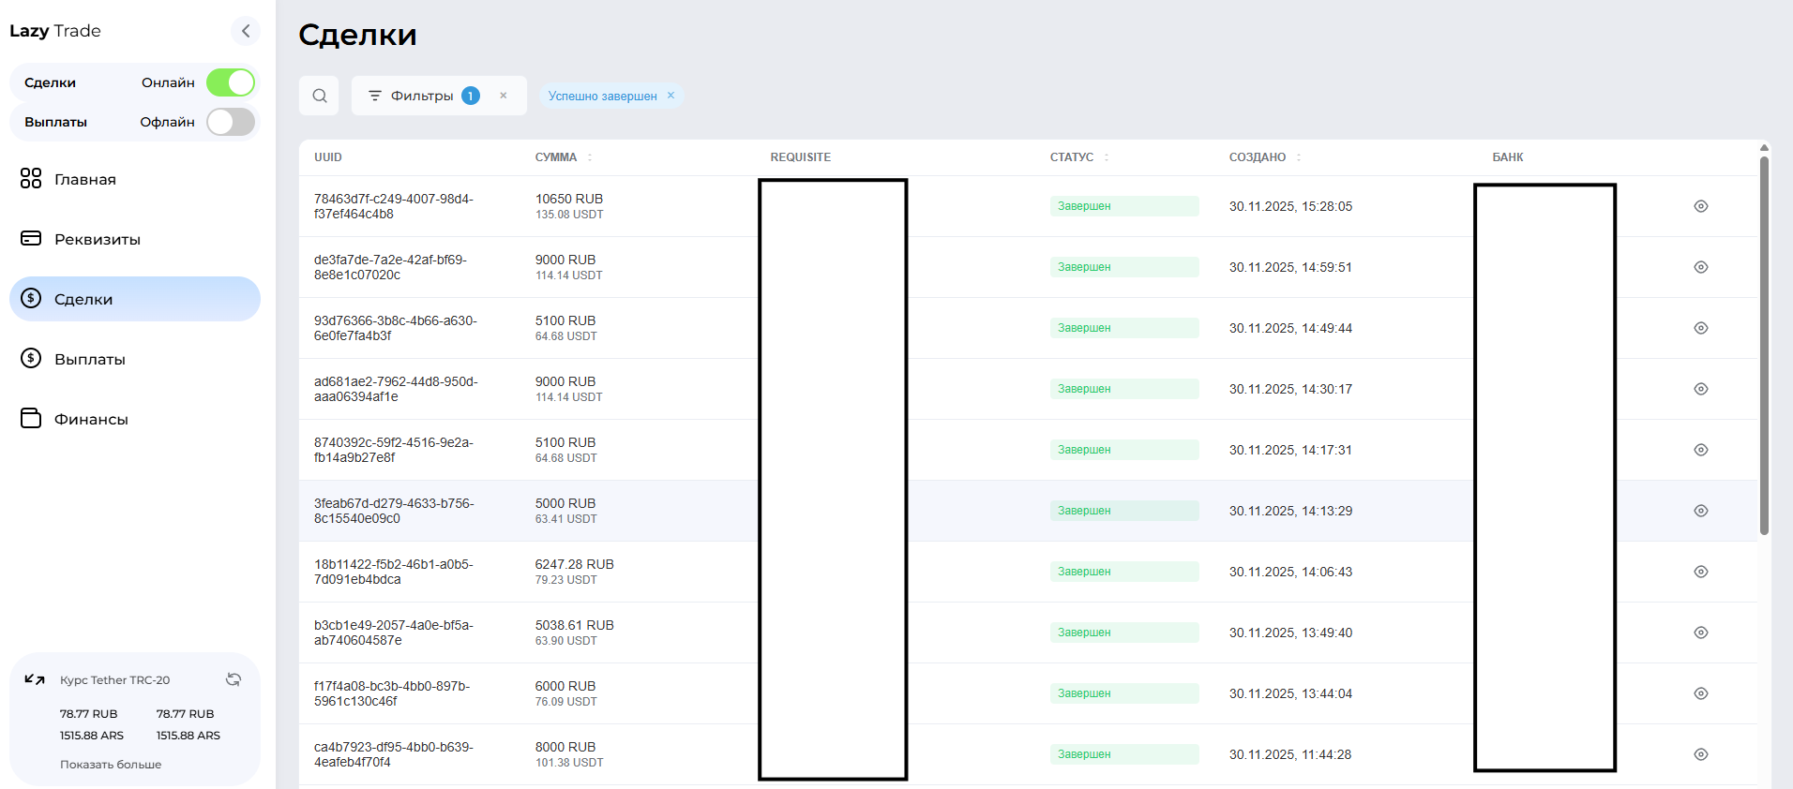Click the deals table vertical scrollbar
Viewport: 1793px width, 789px height.
click(x=1764, y=347)
